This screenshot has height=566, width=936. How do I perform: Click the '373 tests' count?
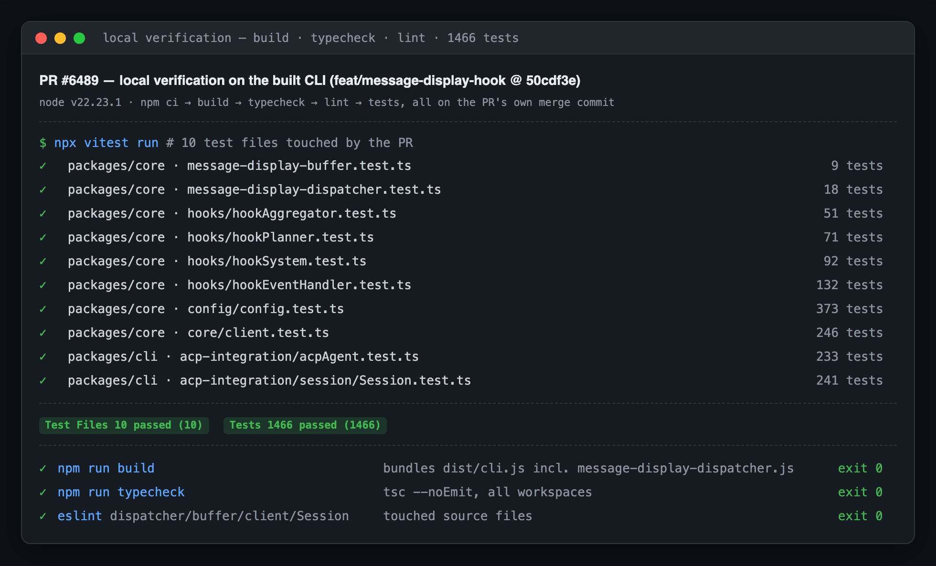(x=849, y=309)
